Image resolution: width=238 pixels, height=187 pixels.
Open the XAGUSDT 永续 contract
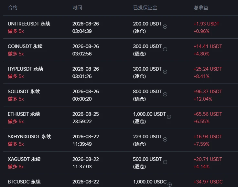[x=24, y=159]
